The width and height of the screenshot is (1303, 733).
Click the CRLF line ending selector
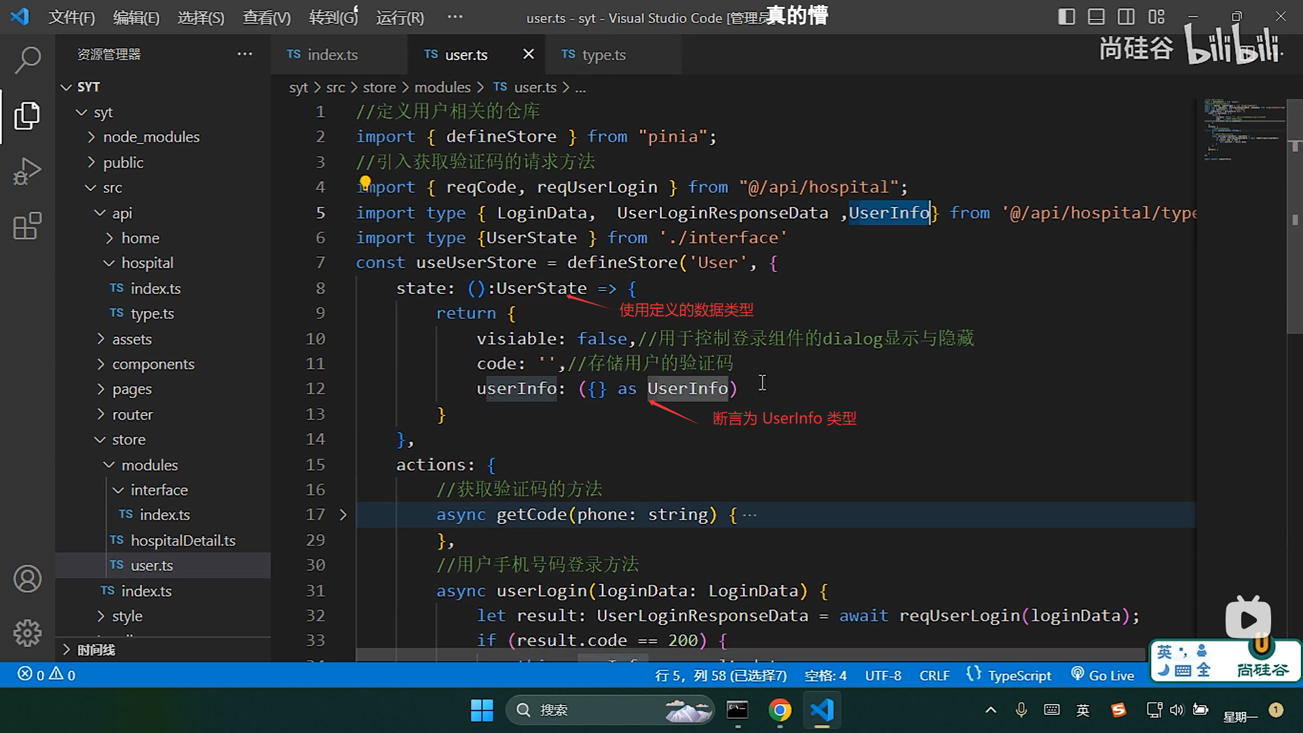(x=934, y=675)
